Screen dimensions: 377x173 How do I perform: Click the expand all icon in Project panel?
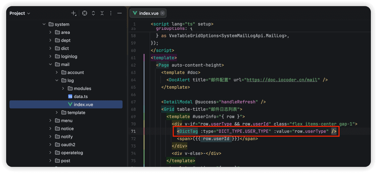point(93,13)
